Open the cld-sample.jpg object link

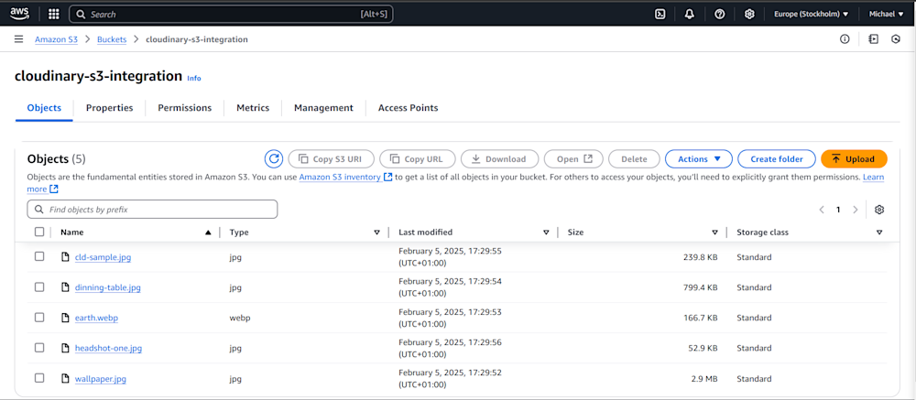click(x=103, y=257)
